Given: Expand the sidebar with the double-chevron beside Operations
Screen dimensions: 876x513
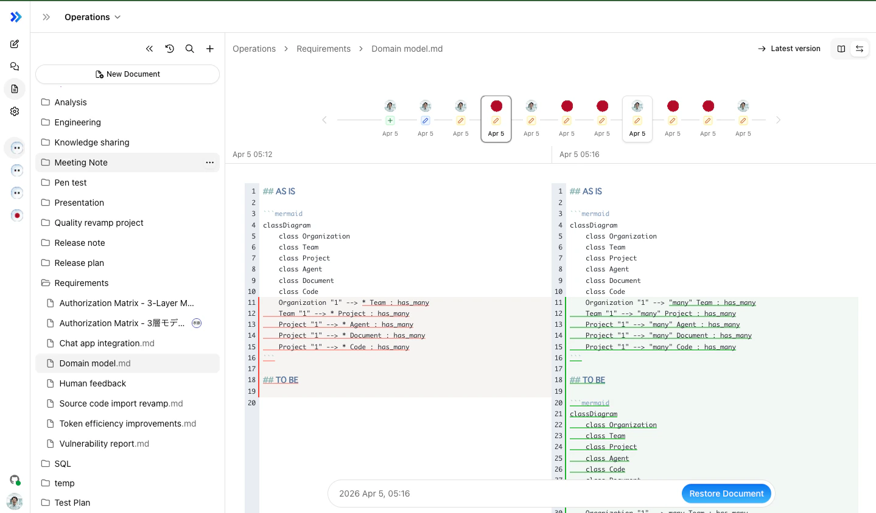Looking at the screenshot, I should [x=46, y=17].
